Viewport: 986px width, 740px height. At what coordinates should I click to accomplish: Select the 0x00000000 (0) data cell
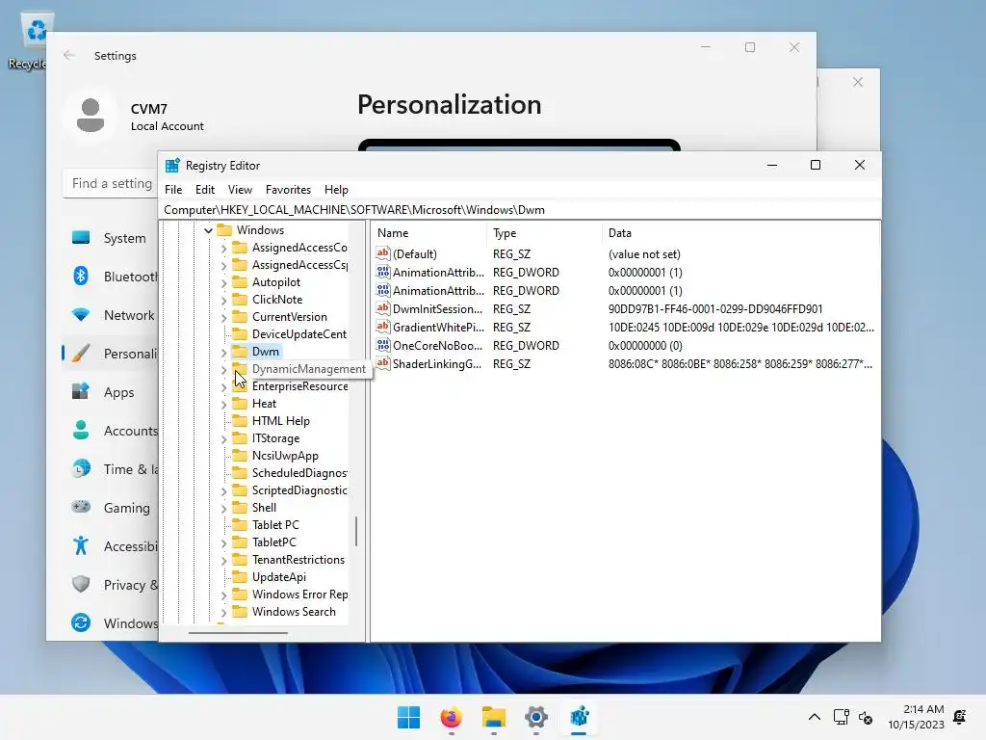(x=645, y=346)
